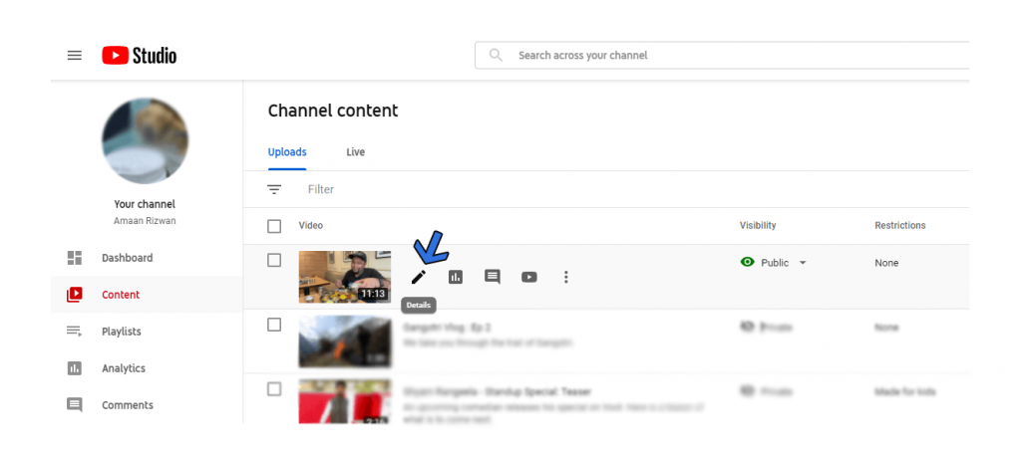Switch to the Uploads tab
The image size is (1021, 455).
click(x=287, y=152)
